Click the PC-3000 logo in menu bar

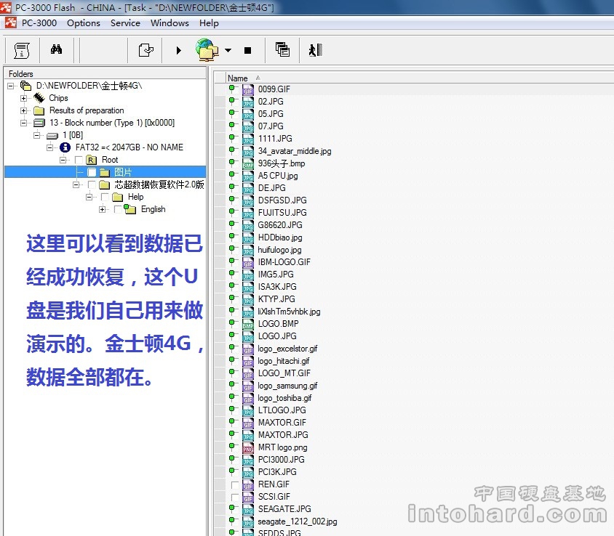(11, 23)
